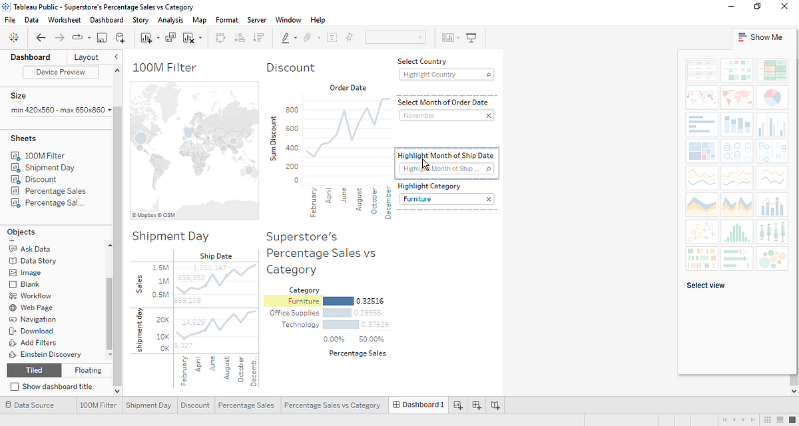The height and width of the screenshot is (426, 799).
Task: Clear the November month highlighter value
Action: point(488,116)
